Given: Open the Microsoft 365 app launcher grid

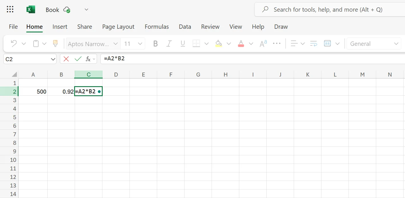Looking at the screenshot, I should click(10, 9).
